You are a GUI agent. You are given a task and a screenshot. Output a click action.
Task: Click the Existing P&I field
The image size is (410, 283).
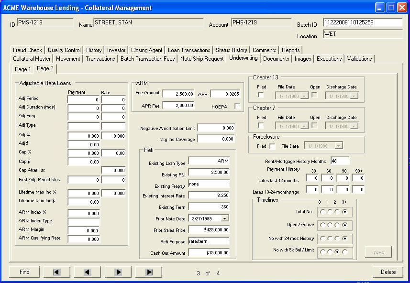(209, 172)
